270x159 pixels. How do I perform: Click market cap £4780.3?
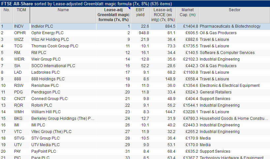click(x=191, y=119)
